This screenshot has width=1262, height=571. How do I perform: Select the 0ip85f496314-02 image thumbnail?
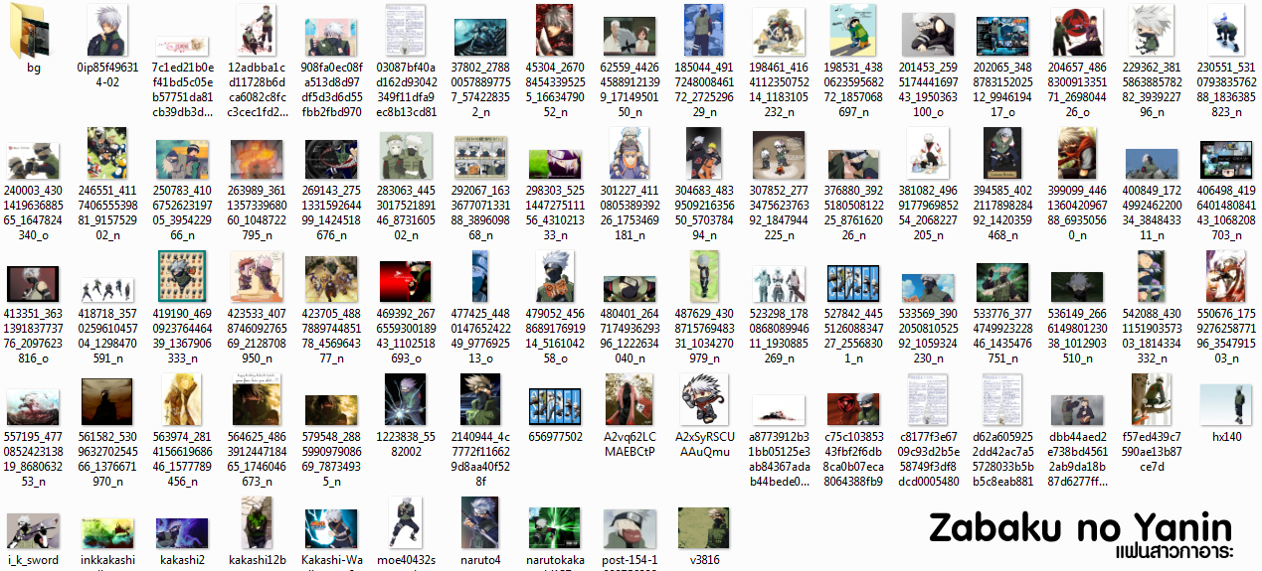pyautogui.click(x=106, y=29)
